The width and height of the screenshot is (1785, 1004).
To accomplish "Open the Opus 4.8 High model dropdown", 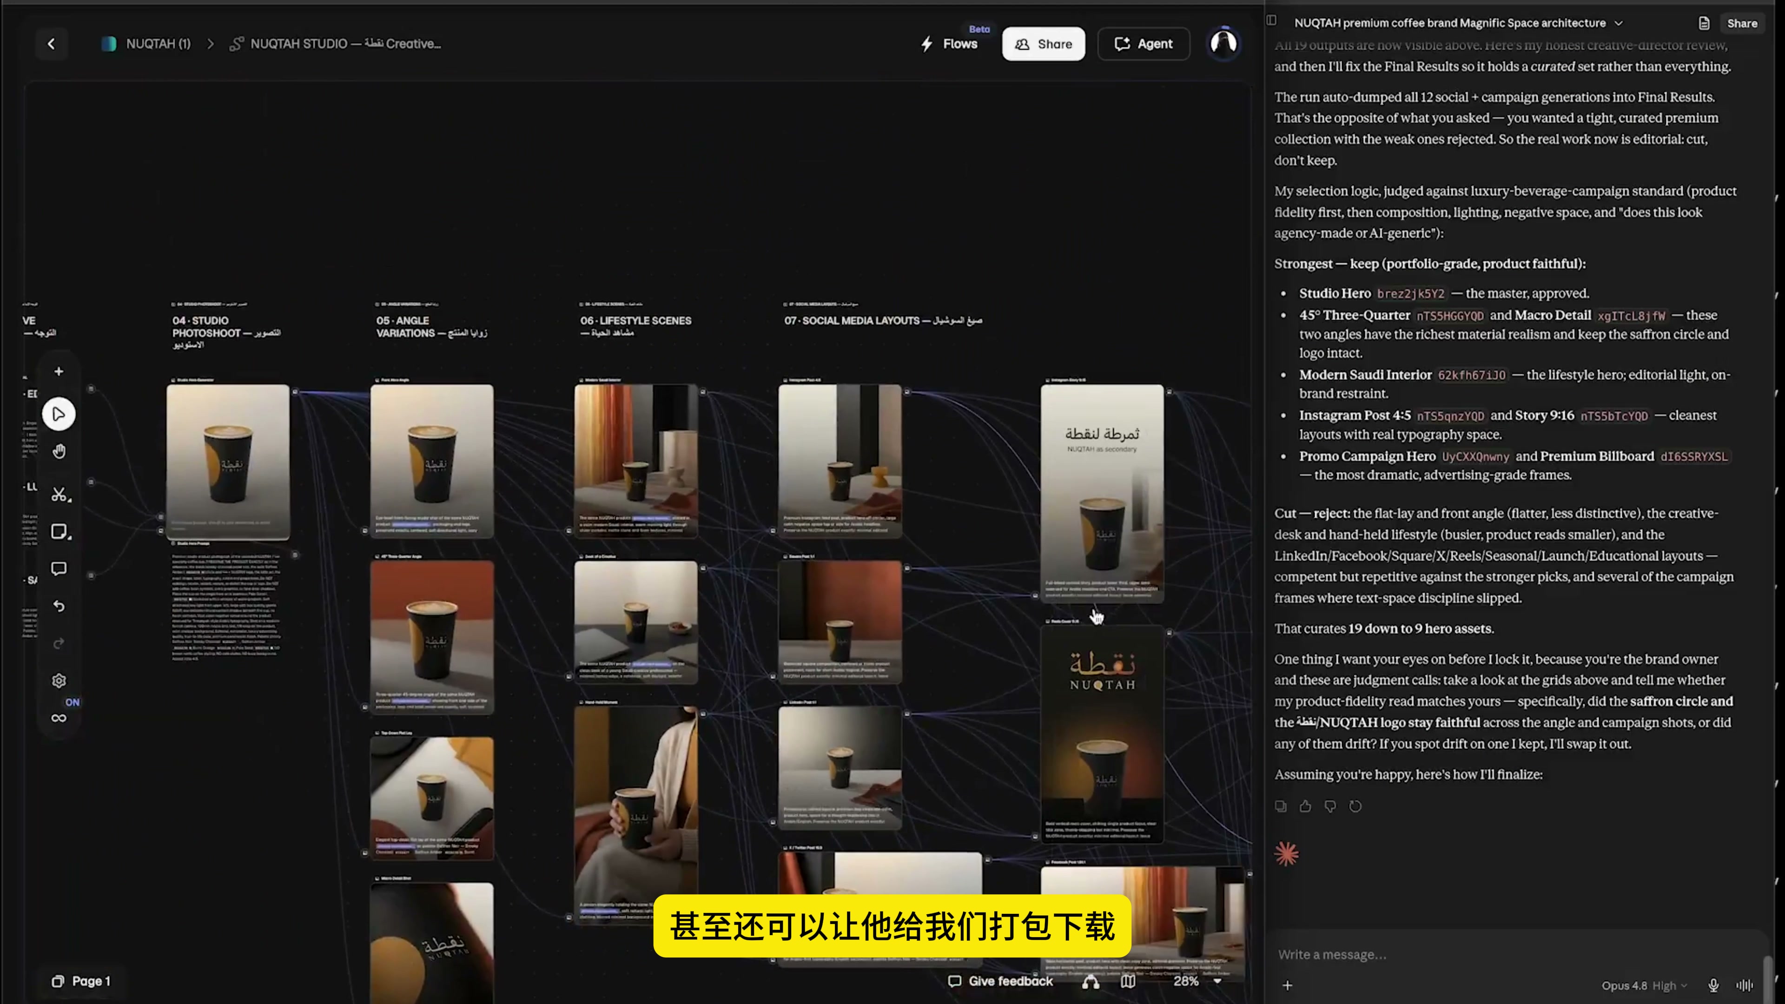I will click(1644, 985).
